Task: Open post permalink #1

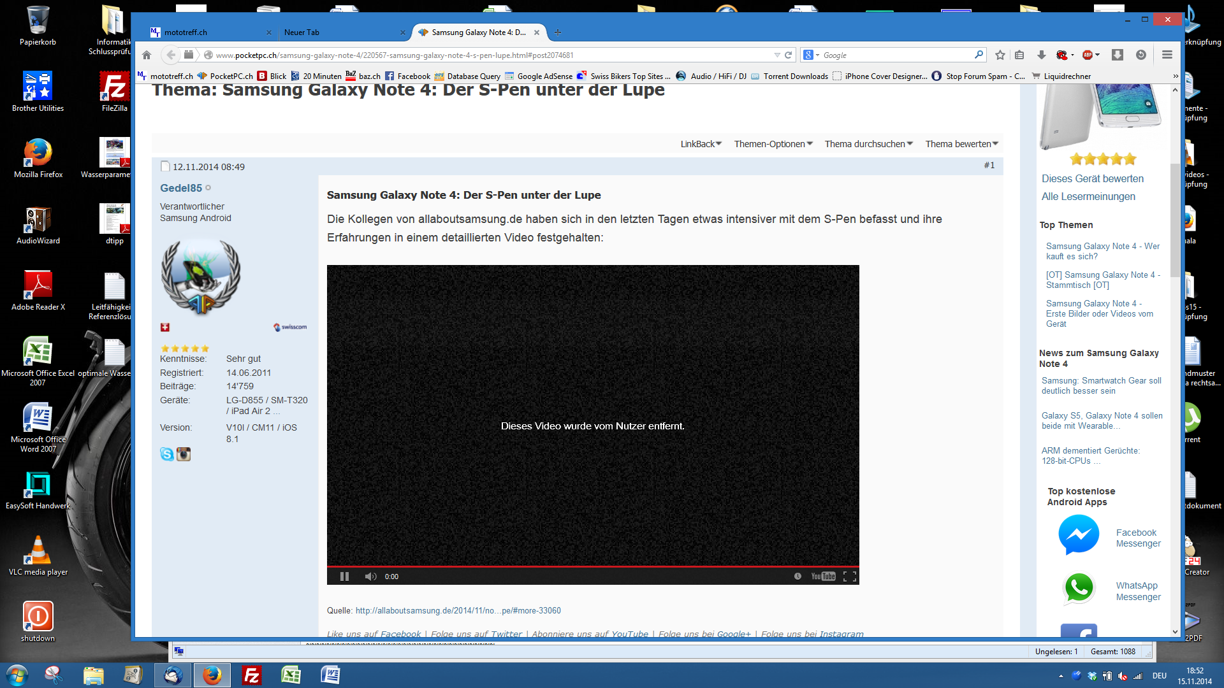Action: coord(989,166)
